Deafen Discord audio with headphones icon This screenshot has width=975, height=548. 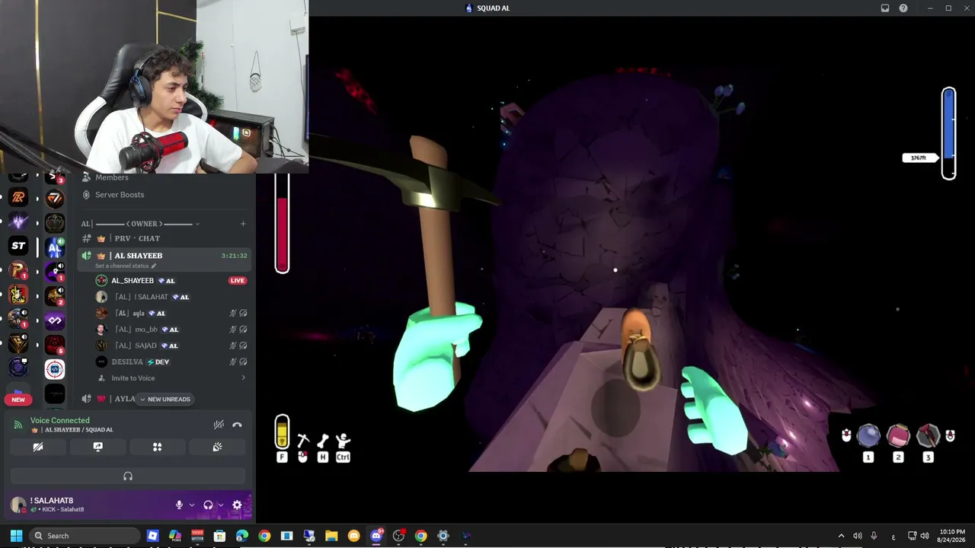click(x=208, y=505)
